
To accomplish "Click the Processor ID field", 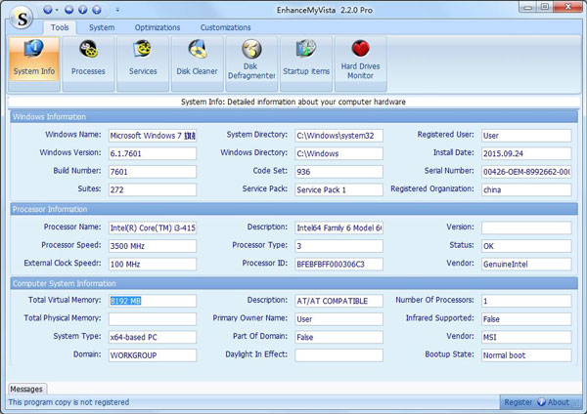I will 339,265.
